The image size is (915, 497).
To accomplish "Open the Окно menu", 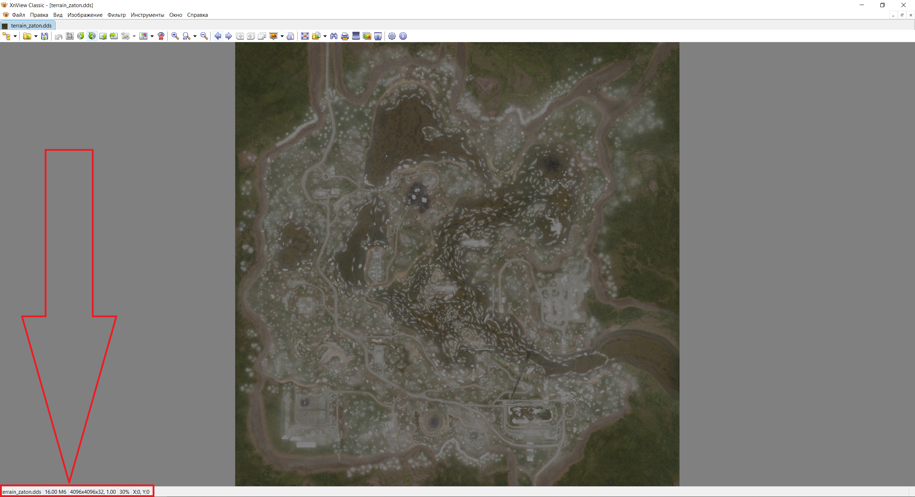I will (x=176, y=15).
